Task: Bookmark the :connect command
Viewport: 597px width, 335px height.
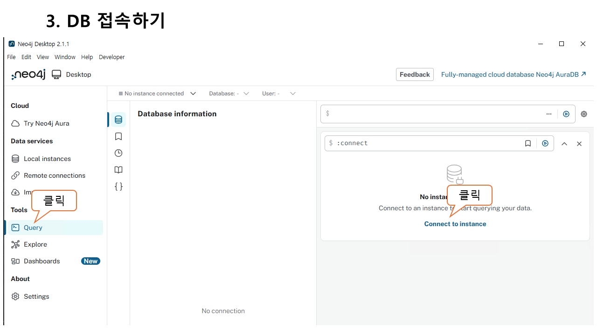Action: coord(528,143)
